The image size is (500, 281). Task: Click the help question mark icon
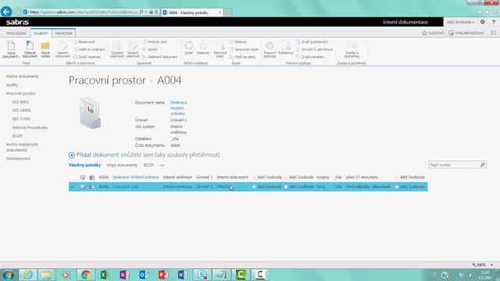[x=494, y=22]
